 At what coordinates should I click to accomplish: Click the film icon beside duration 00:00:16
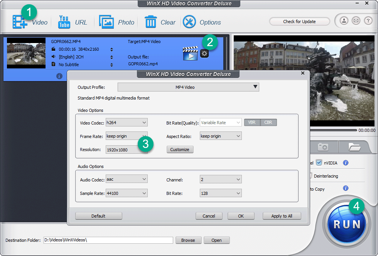click(54, 49)
